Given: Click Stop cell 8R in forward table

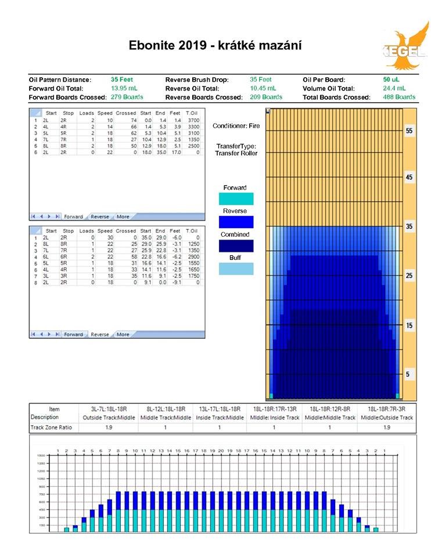Looking at the screenshot, I should (63, 146).
